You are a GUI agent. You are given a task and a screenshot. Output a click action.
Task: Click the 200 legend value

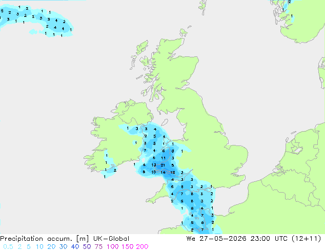pyautogui.click(x=142, y=247)
